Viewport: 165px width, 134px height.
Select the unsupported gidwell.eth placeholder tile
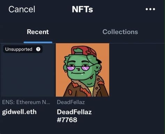pyautogui.click(x=28, y=70)
